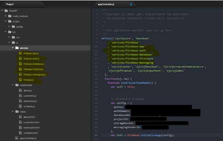Click file icon beside firebase-firestore.js

point(20,69)
